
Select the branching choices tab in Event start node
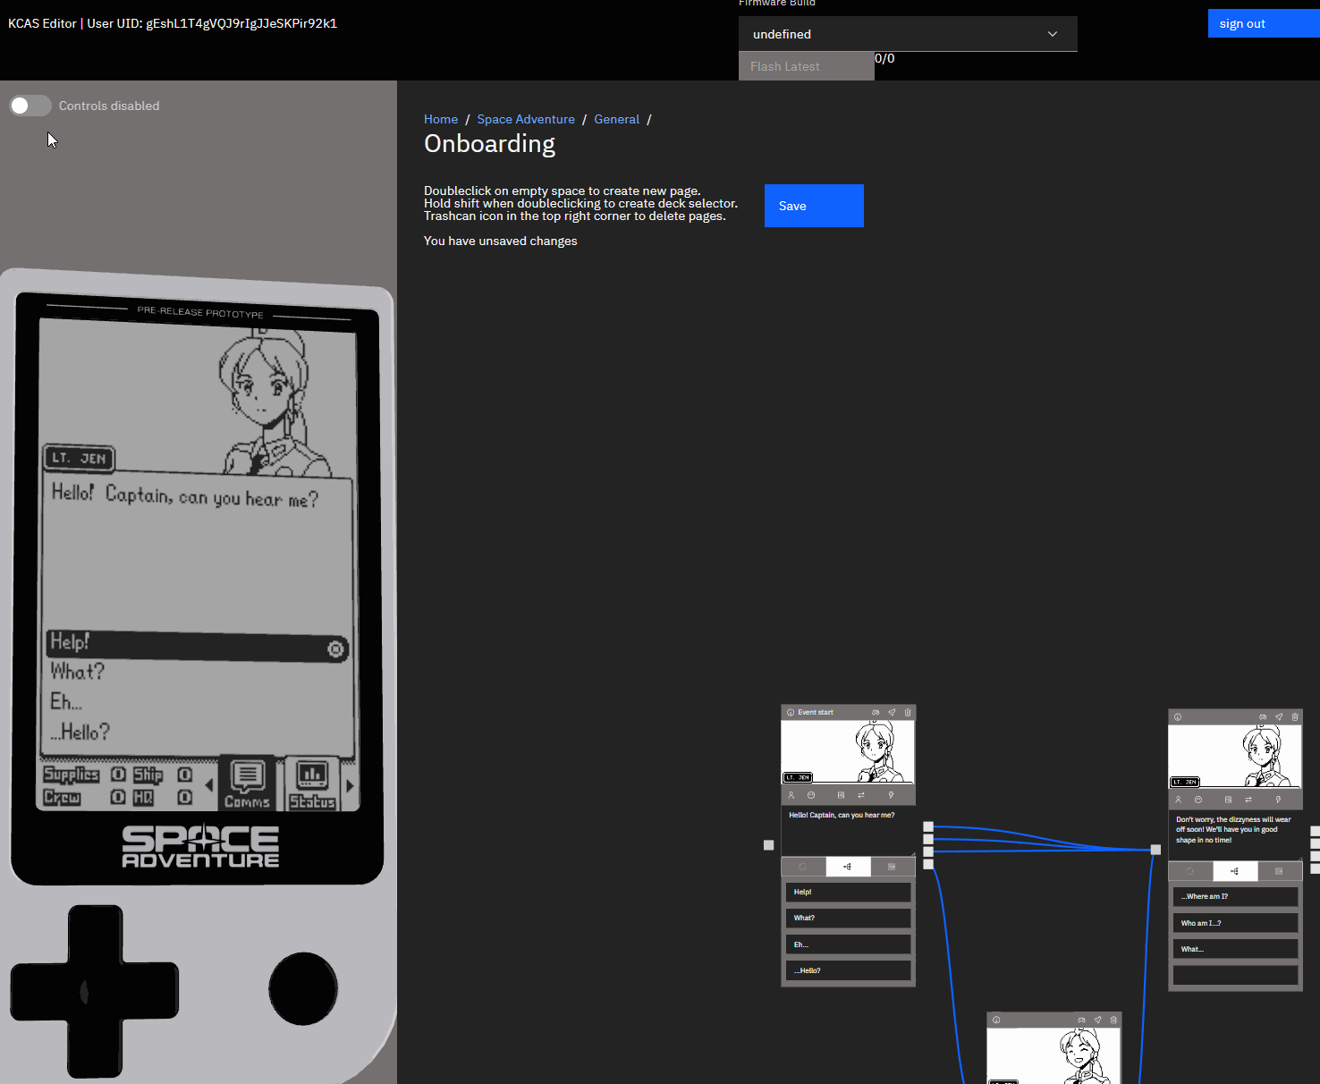[x=848, y=867]
